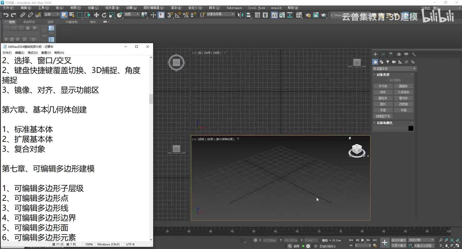Select the Select and Link chain tool
The width and height of the screenshot is (462, 249).
click(22, 15)
